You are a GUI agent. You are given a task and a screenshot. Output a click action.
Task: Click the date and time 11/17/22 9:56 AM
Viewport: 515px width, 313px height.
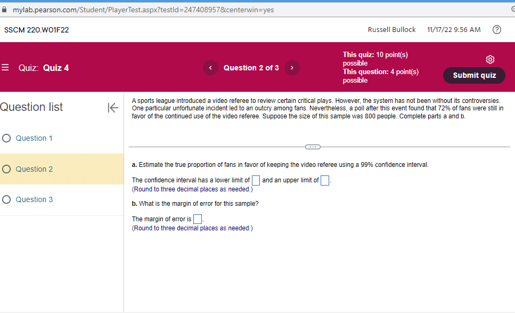coord(454,29)
